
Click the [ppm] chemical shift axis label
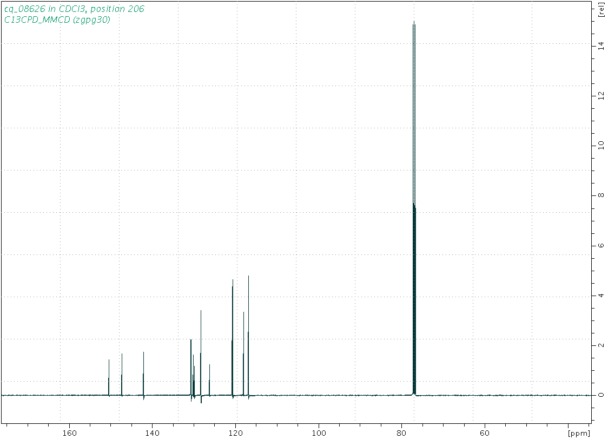point(579,433)
